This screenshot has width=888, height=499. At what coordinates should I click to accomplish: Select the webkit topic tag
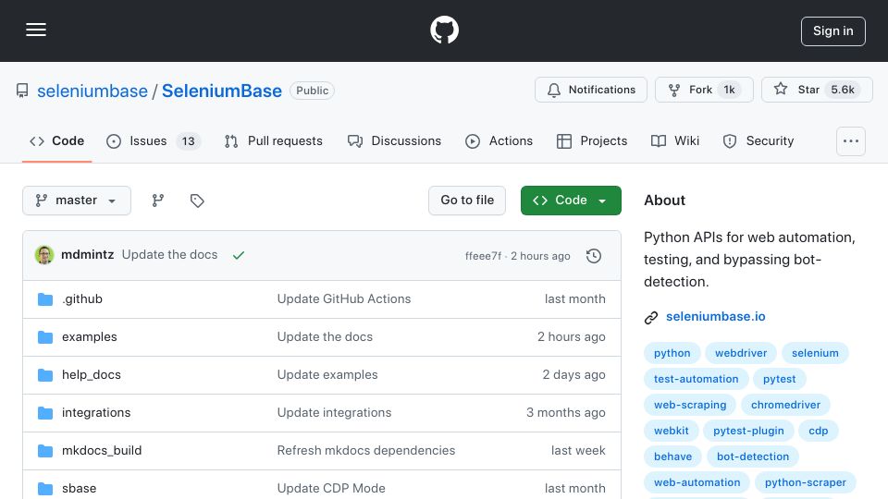(672, 432)
